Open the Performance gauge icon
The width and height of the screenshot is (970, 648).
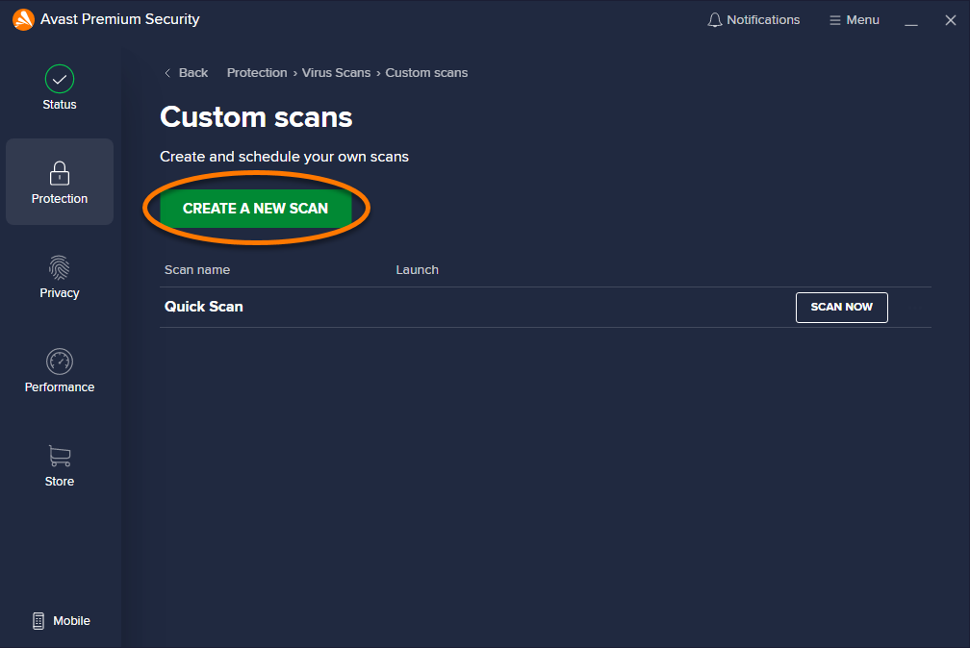60,361
